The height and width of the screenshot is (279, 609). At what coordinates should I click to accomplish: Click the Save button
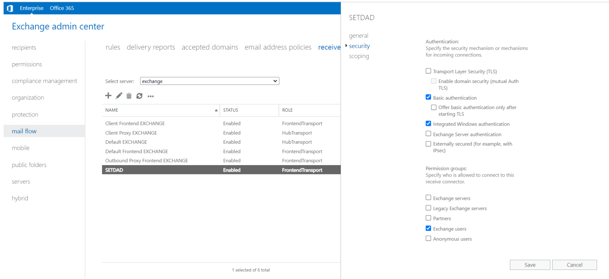click(530, 265)
